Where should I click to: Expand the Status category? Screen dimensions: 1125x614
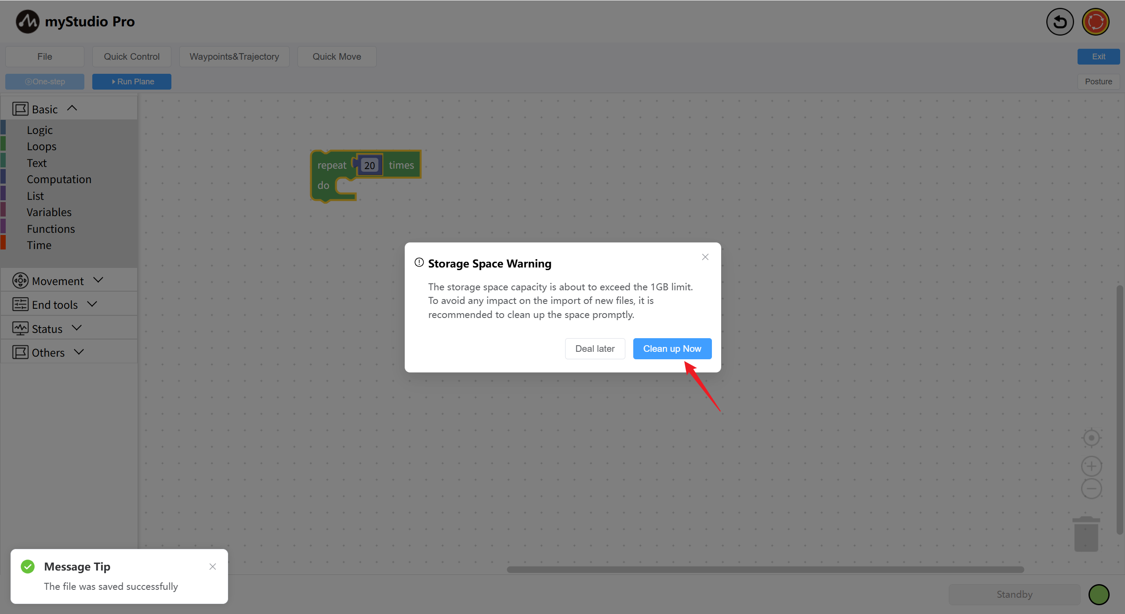(47, 329)
